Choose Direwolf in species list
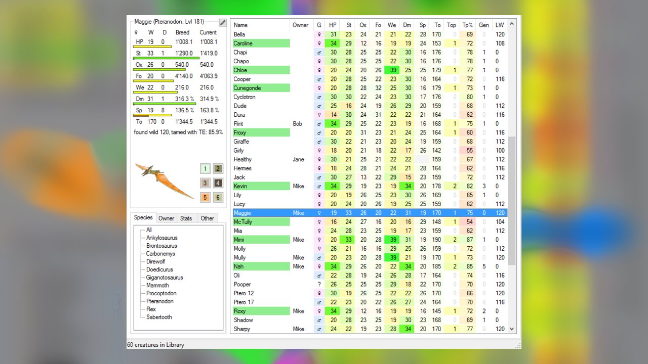Image resolution: width=648 pixels, height=364 pixels. (155, 262)
